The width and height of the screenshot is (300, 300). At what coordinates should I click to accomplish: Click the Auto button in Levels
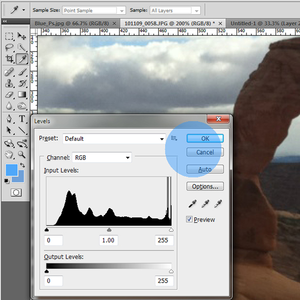(x=205, y=169)
